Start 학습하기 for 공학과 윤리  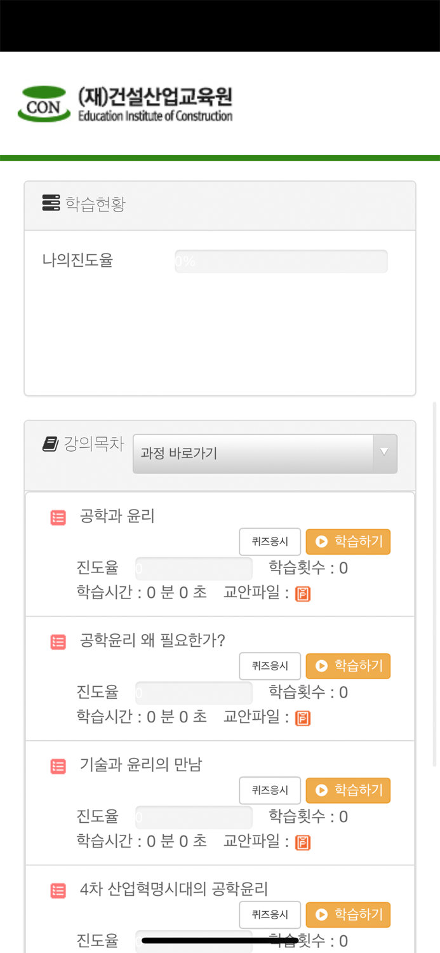tap(348, 541)
